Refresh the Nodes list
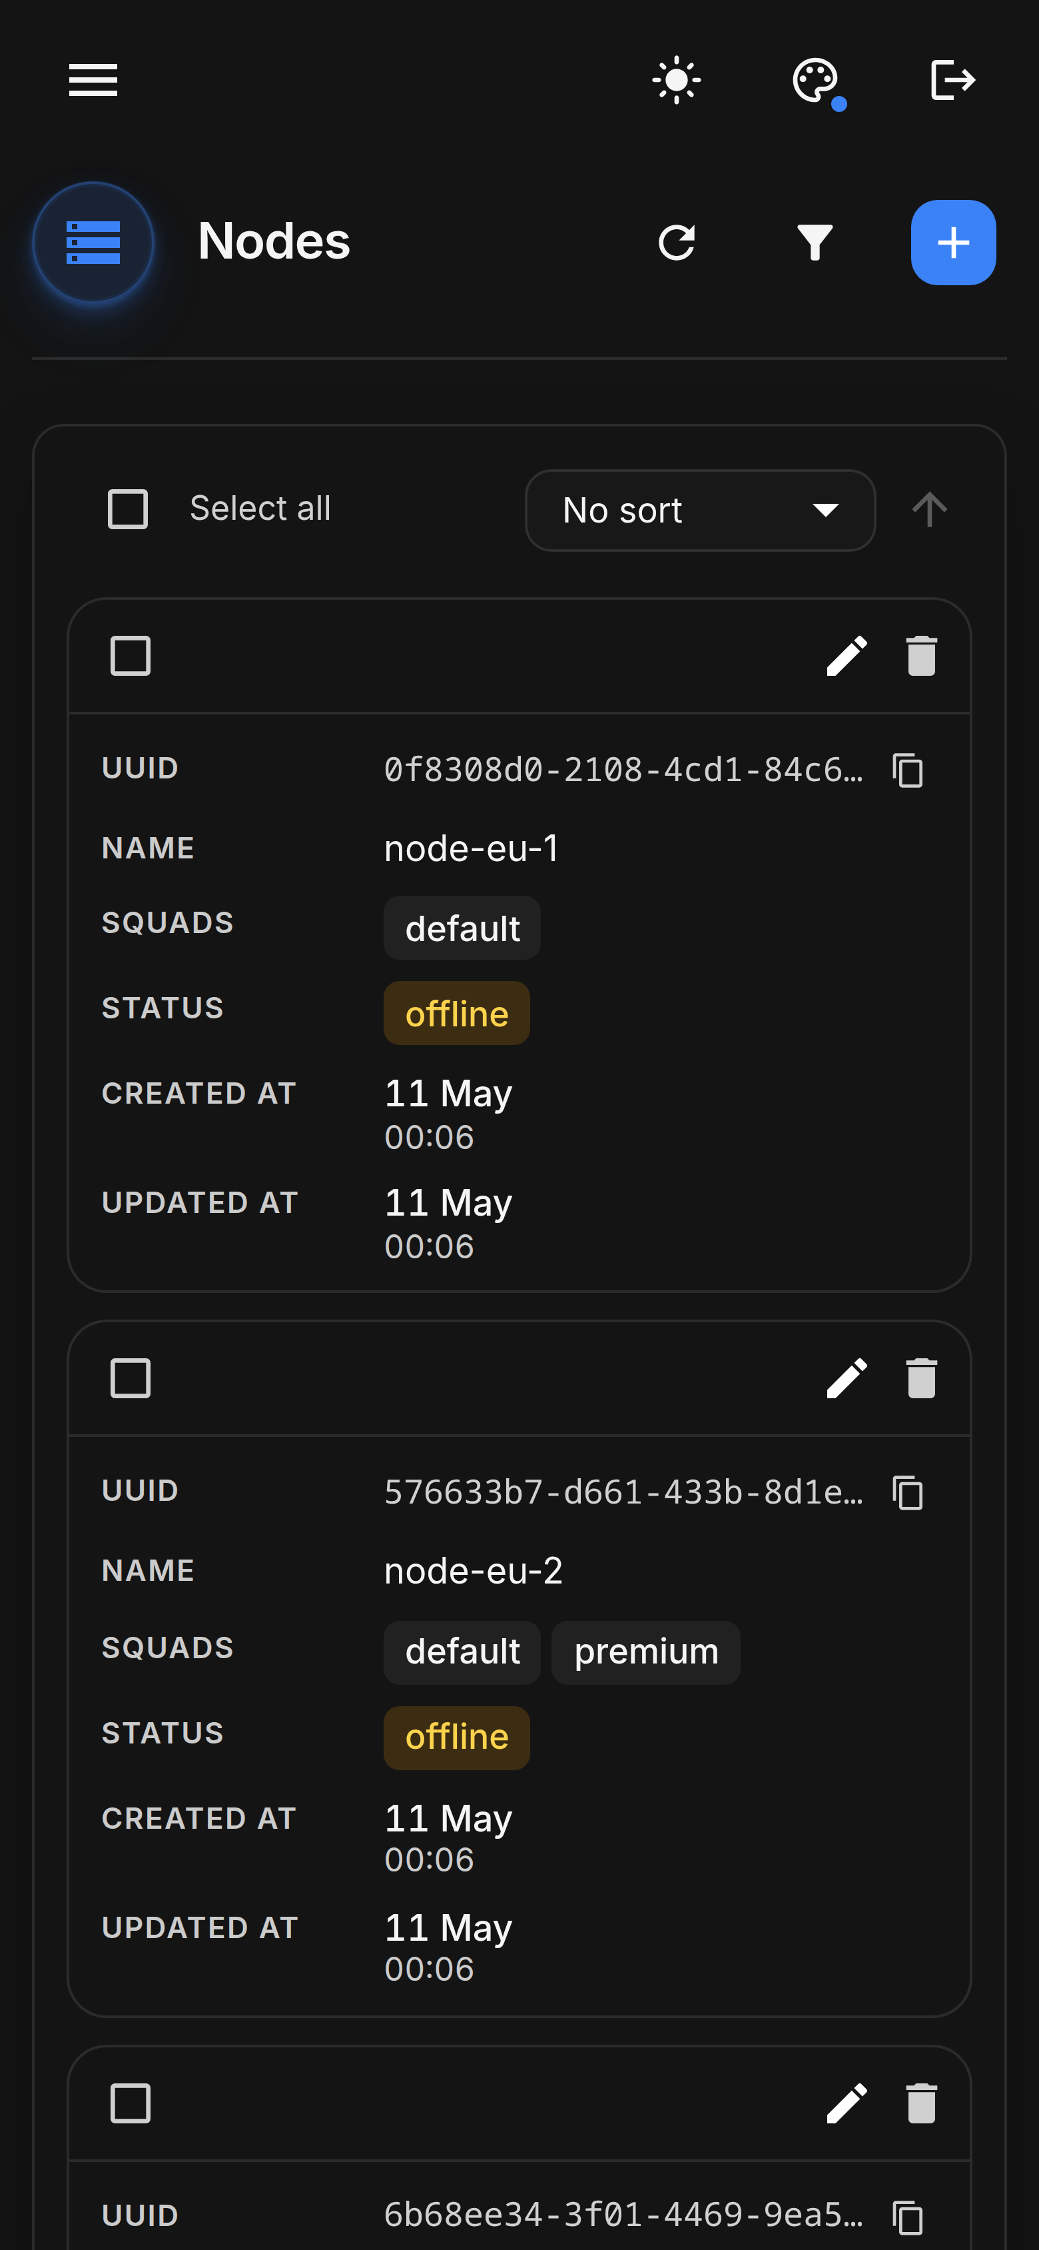 click(677, 243)
